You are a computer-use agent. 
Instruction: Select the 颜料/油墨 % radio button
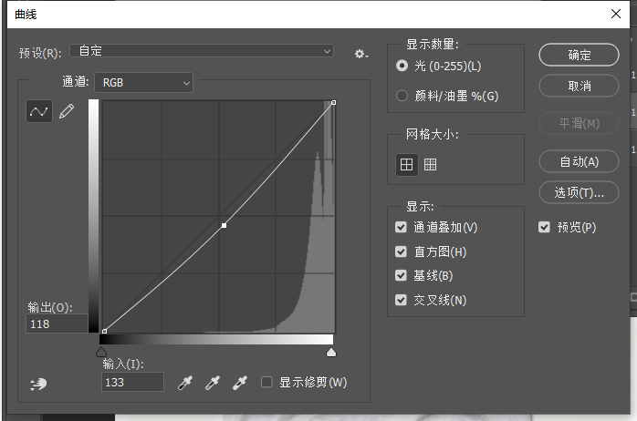(x=402, y=96)
